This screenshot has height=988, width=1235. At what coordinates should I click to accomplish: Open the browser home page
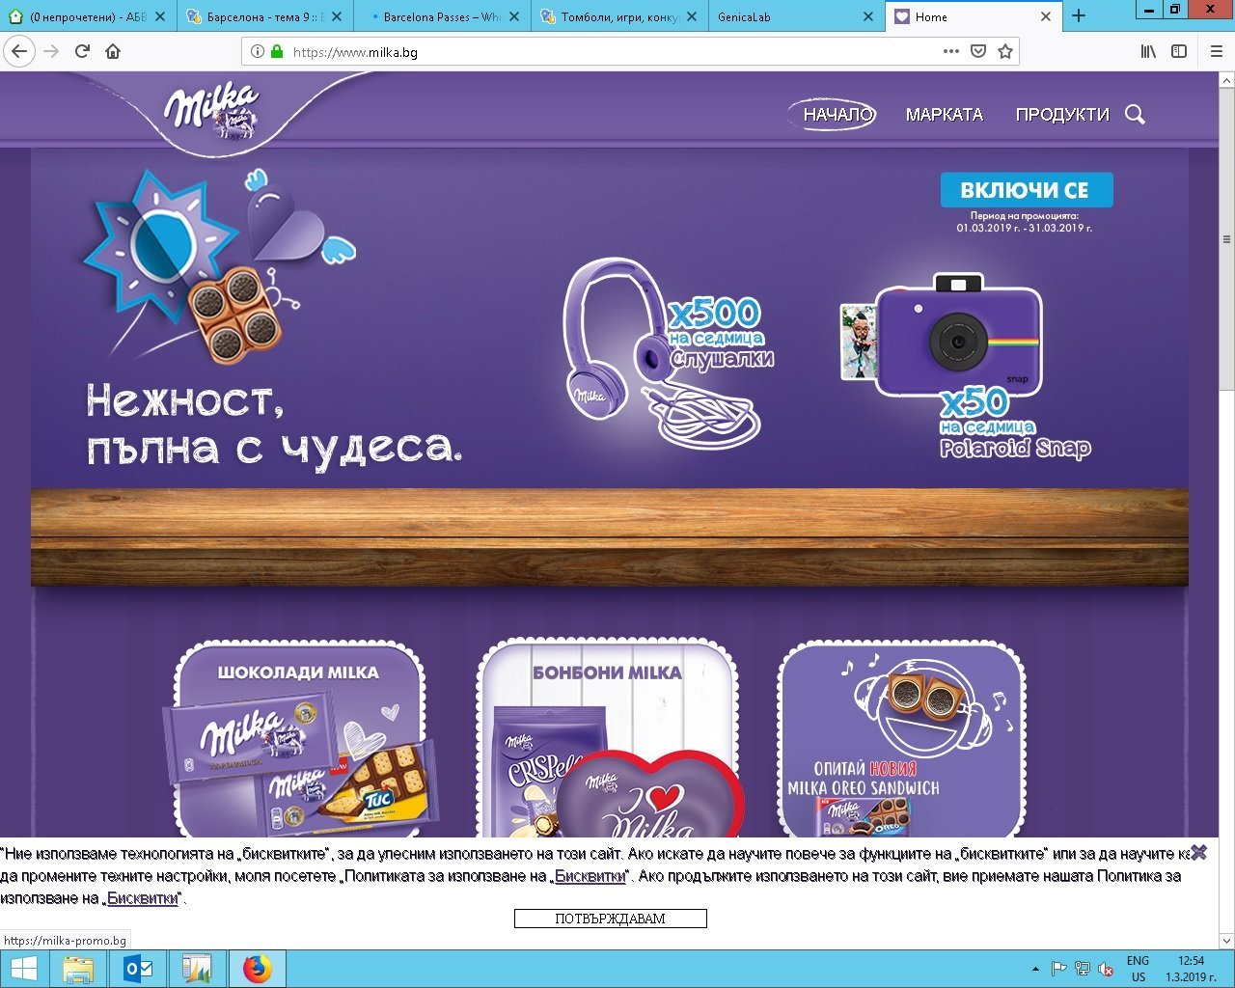pos(113,52)
